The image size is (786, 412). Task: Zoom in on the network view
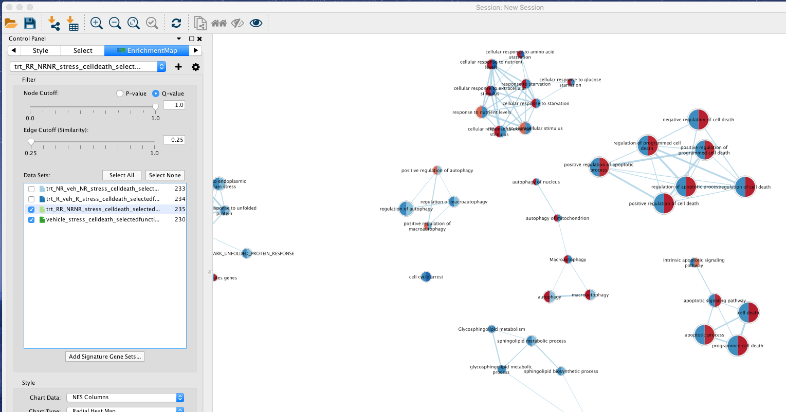click(96, 23)
